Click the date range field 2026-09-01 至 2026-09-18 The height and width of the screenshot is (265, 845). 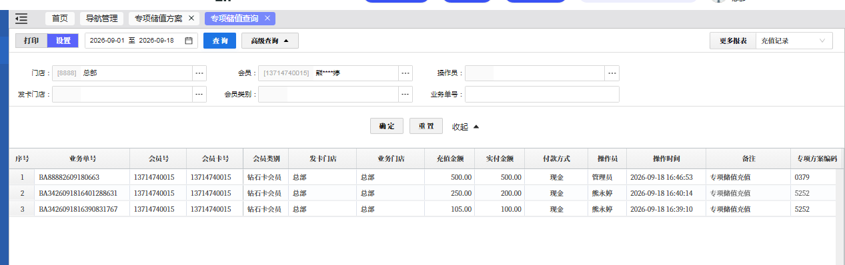(142, 41)
